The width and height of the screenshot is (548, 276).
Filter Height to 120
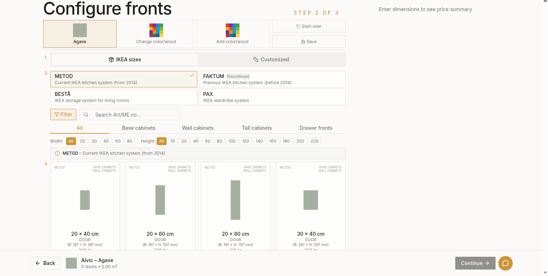pos(246,141)
